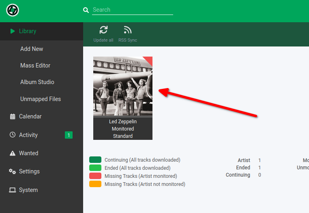The width and height of the screenshot is (309, 213).
Task: Click the RSS Sync icon
Action: tap(127, 30)
